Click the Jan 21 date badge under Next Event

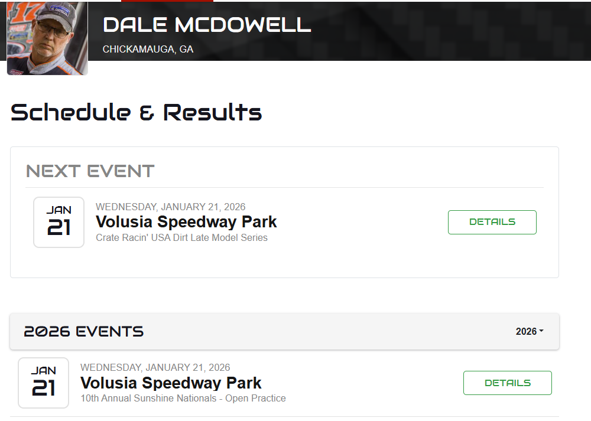point(59,222)
